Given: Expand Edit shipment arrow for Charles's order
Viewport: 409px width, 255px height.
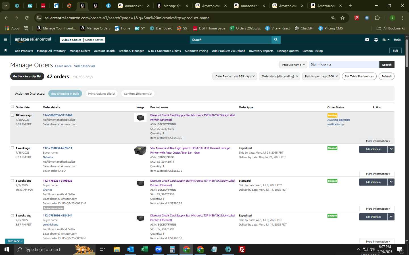Looking at the screenshot, I should point(391,182).
